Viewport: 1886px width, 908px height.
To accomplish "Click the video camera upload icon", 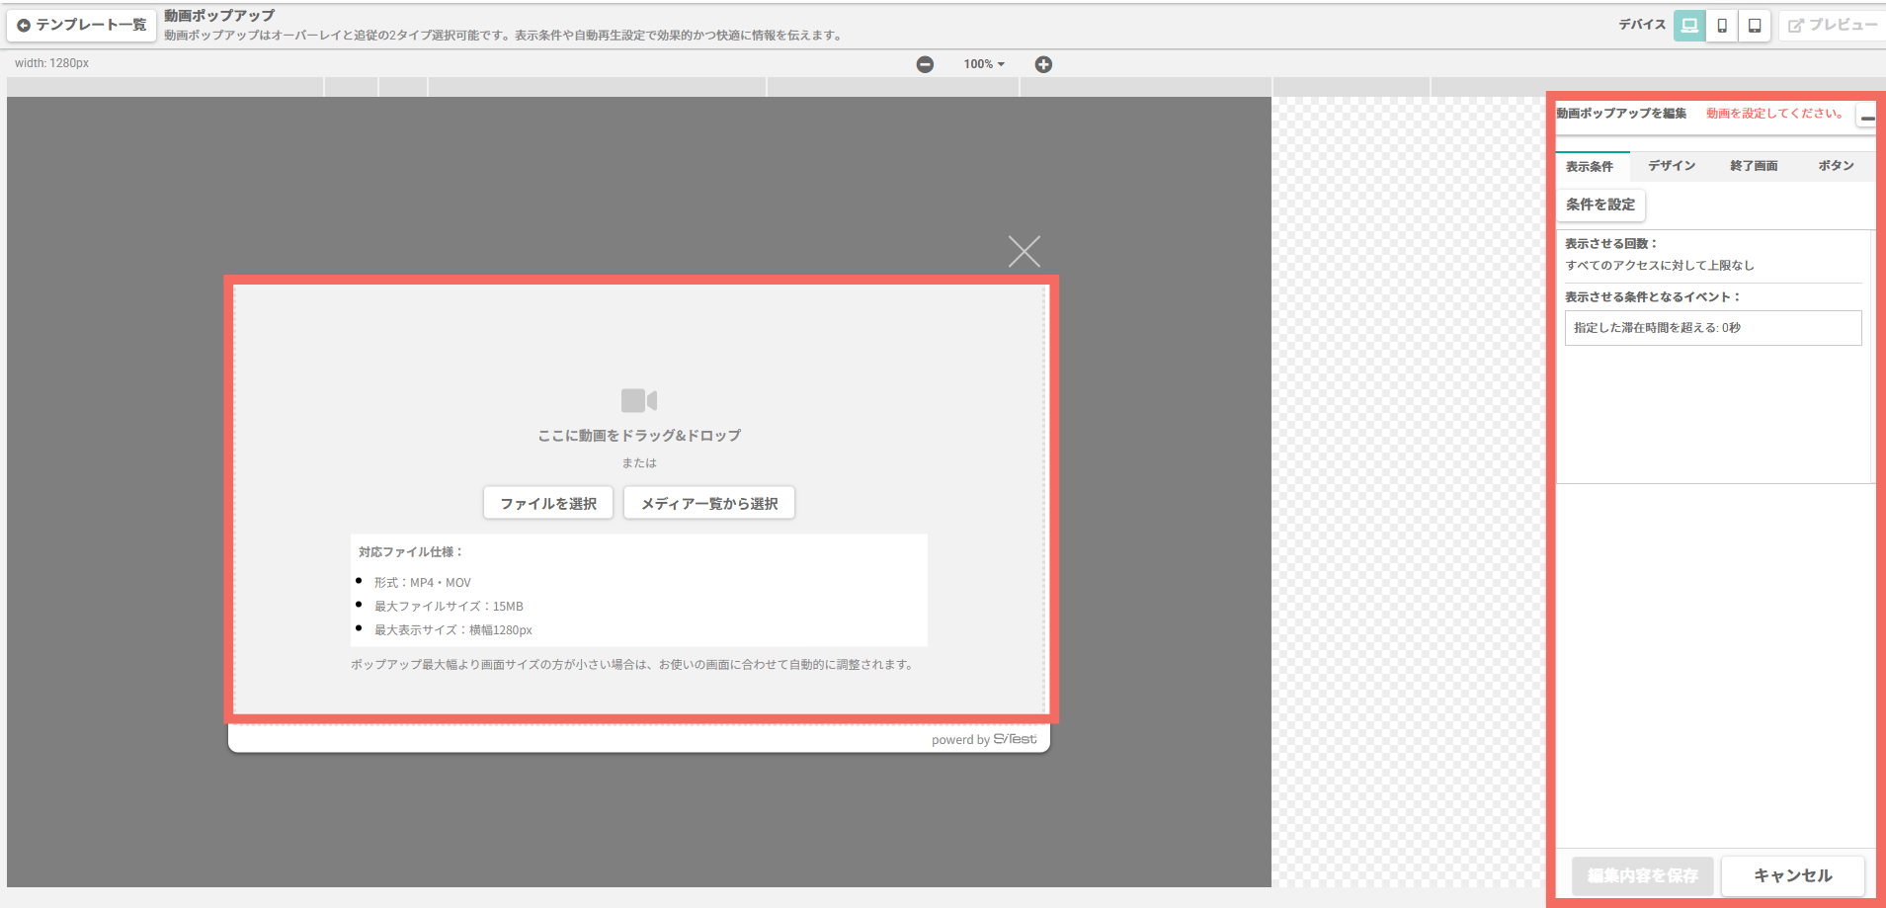I will (639, 400).
